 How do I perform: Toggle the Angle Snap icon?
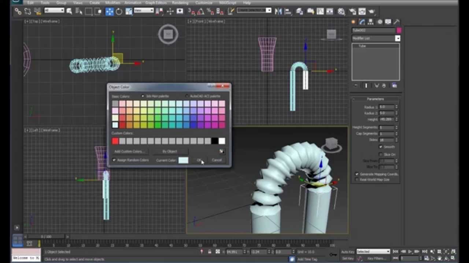pyautogui.click(x=201, y=11)
